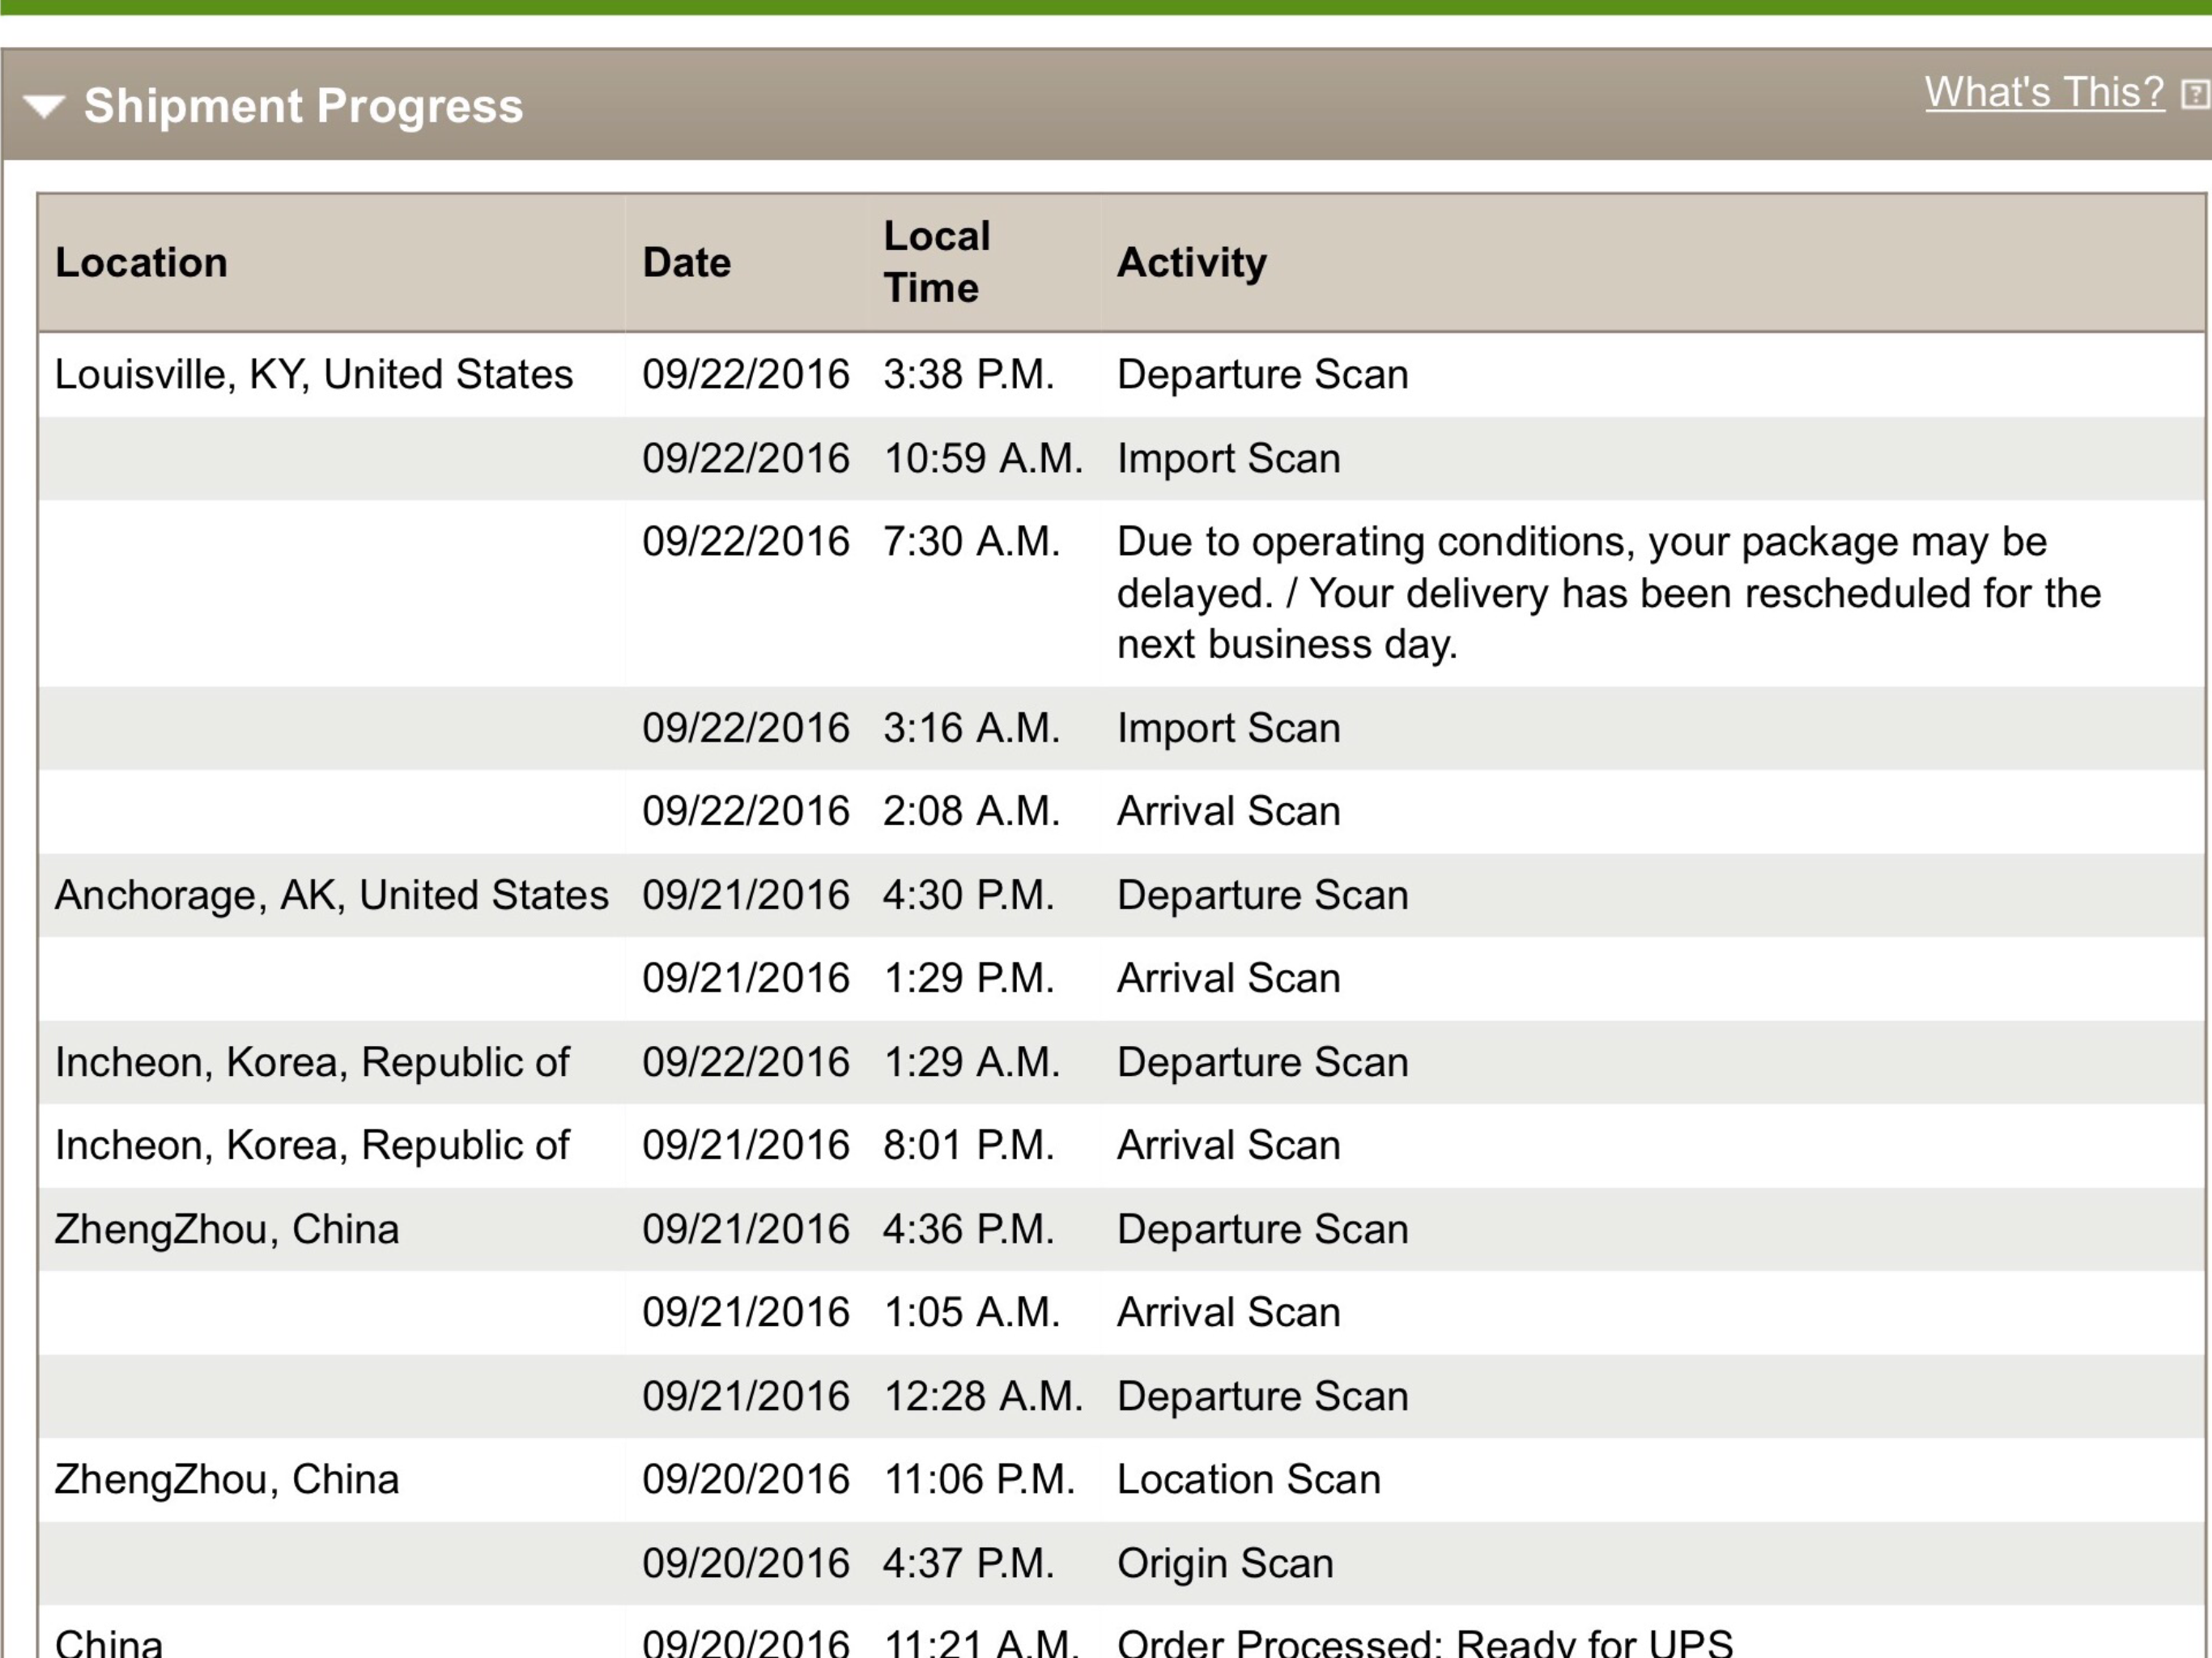
Task: Click the Incheon Arrival Scan at 8:01 P.M.
Action: tap(1228, 1145)
